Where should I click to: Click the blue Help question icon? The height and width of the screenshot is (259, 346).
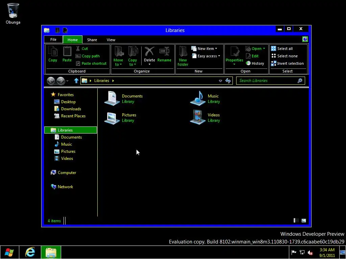305,39
